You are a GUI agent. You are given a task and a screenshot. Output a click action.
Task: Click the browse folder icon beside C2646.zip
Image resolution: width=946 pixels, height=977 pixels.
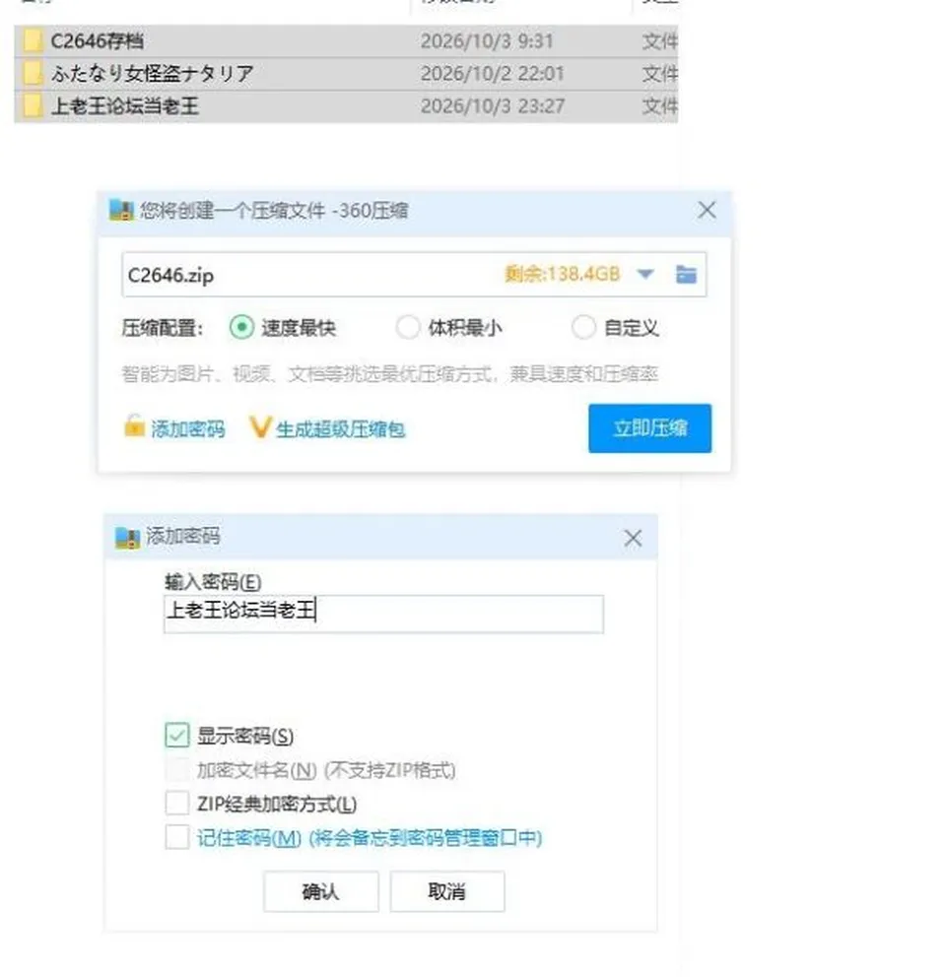(686, 274)
